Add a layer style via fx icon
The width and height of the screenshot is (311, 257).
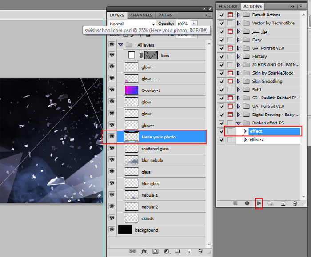click(144, 251)
